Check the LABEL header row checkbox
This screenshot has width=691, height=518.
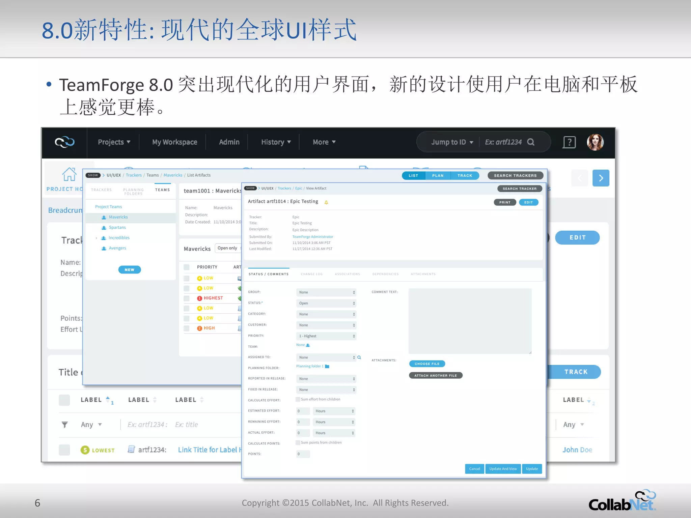[64, 400]
